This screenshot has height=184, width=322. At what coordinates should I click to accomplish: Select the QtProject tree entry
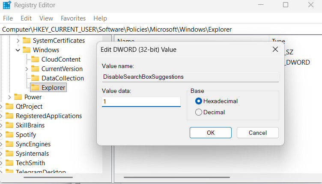[x=29, y=106]
